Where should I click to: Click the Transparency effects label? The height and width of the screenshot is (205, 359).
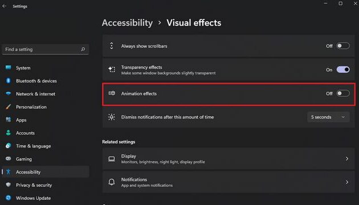coord(141,67)
